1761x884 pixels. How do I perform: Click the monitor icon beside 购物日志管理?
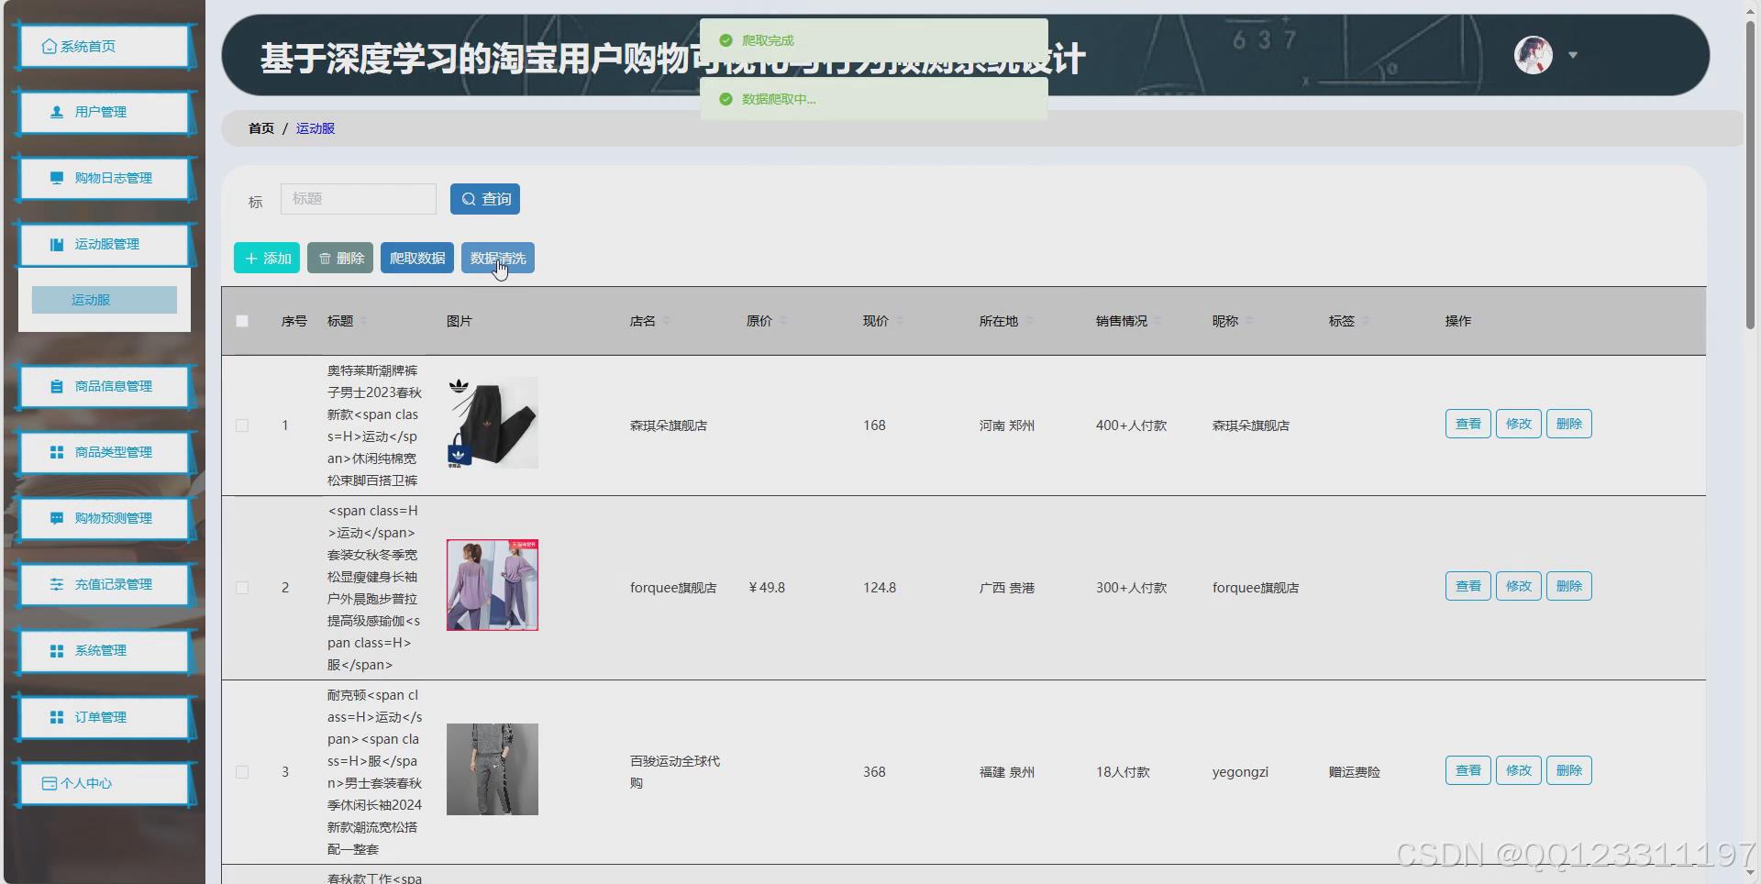point(57,178)
